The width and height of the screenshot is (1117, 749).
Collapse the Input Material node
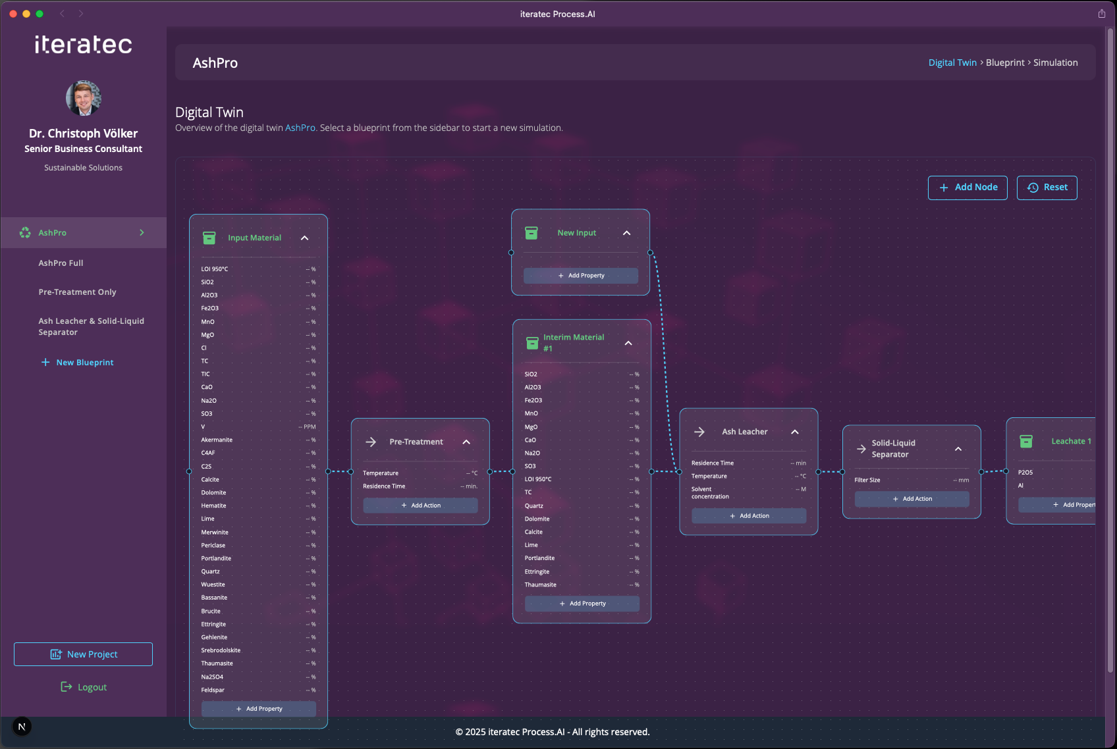click(304, 238)
